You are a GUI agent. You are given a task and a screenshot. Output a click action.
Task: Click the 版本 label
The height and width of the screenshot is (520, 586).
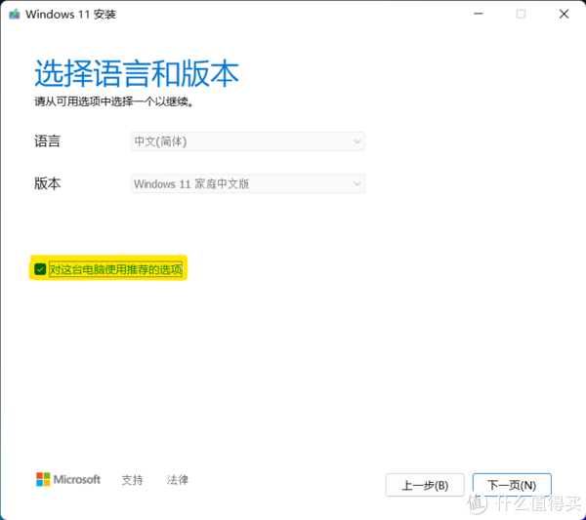(x=48, y=183)
